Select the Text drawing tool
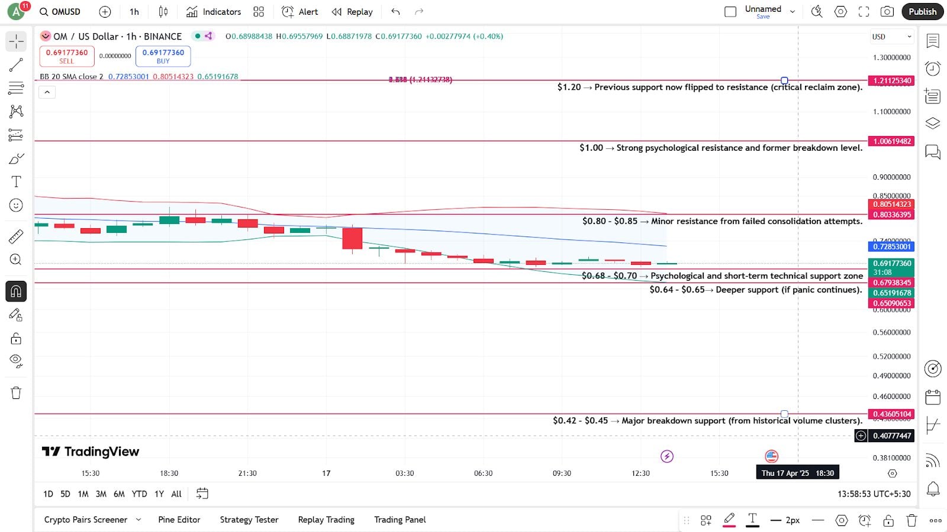The width and height of the screenshot is (947, 532). [16, 182]
